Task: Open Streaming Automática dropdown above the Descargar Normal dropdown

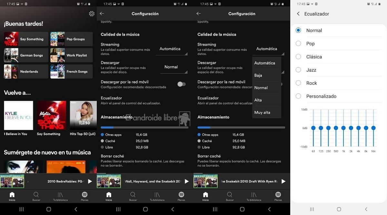Action: 172,49
